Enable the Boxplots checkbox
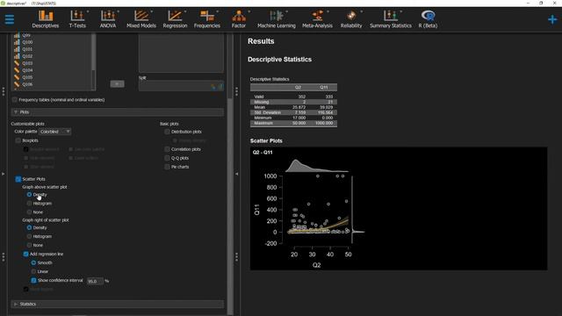 coord(18,140)
